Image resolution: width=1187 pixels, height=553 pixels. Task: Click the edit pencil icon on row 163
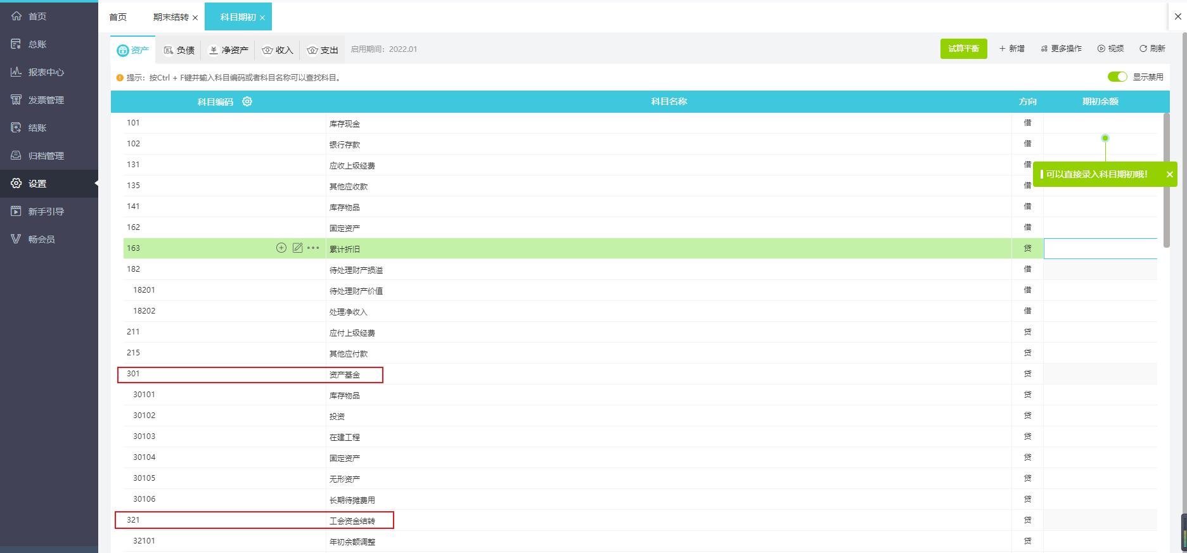pos(297,248)
